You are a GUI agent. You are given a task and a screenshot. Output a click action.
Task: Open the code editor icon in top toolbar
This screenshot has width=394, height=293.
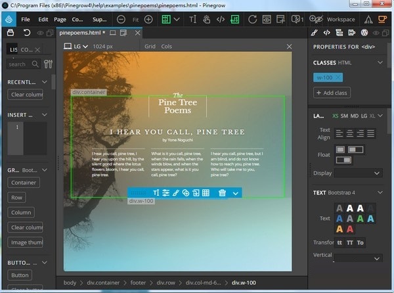(221, 19)
